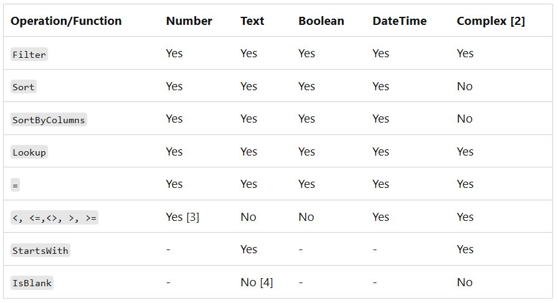Click the Operation/Function column header

tap(66, 21)
